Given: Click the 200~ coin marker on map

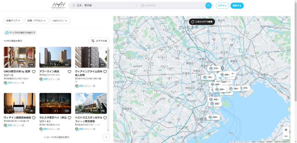Looking at the screenshot, I should (220, 90).
